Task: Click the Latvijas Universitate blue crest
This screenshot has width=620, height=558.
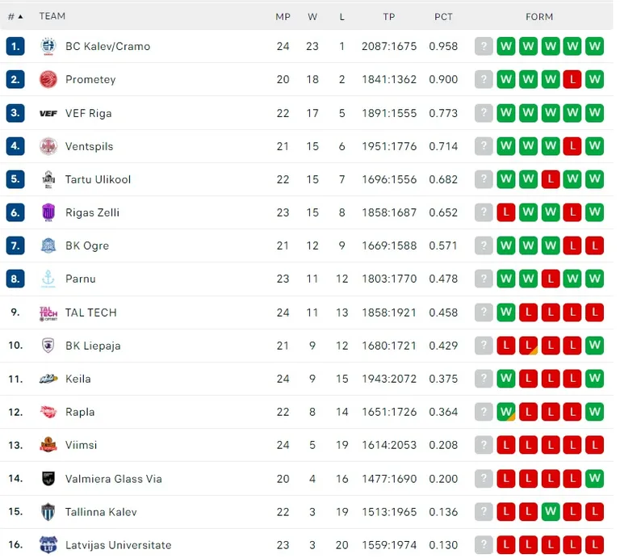Action: 48,545
